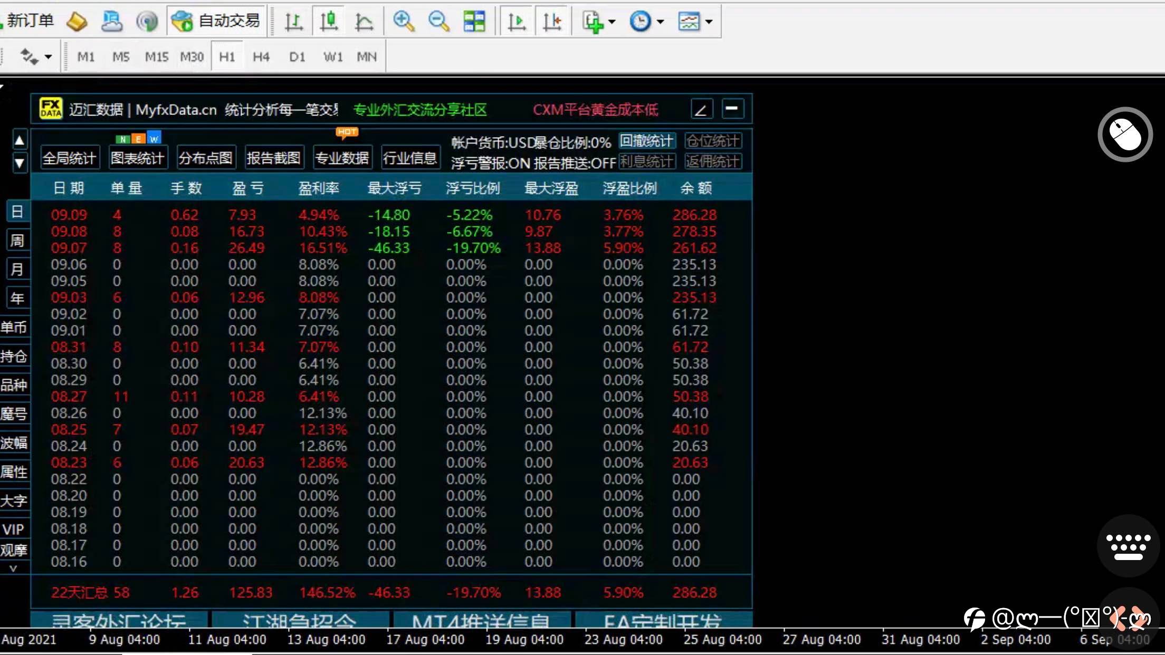Click the zoom out magnifier icon
1165x655 pixels.
pos(438,22)
